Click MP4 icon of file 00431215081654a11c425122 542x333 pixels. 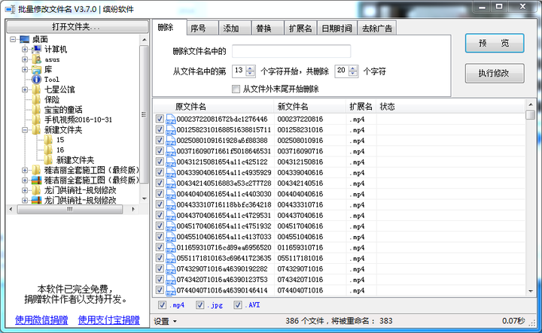click(x=171, y=162)
